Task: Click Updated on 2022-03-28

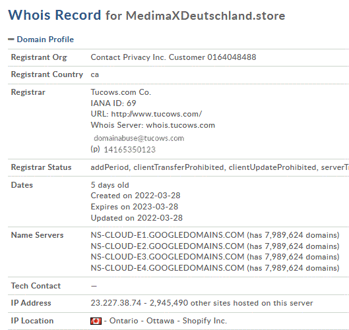Action: 137,218
